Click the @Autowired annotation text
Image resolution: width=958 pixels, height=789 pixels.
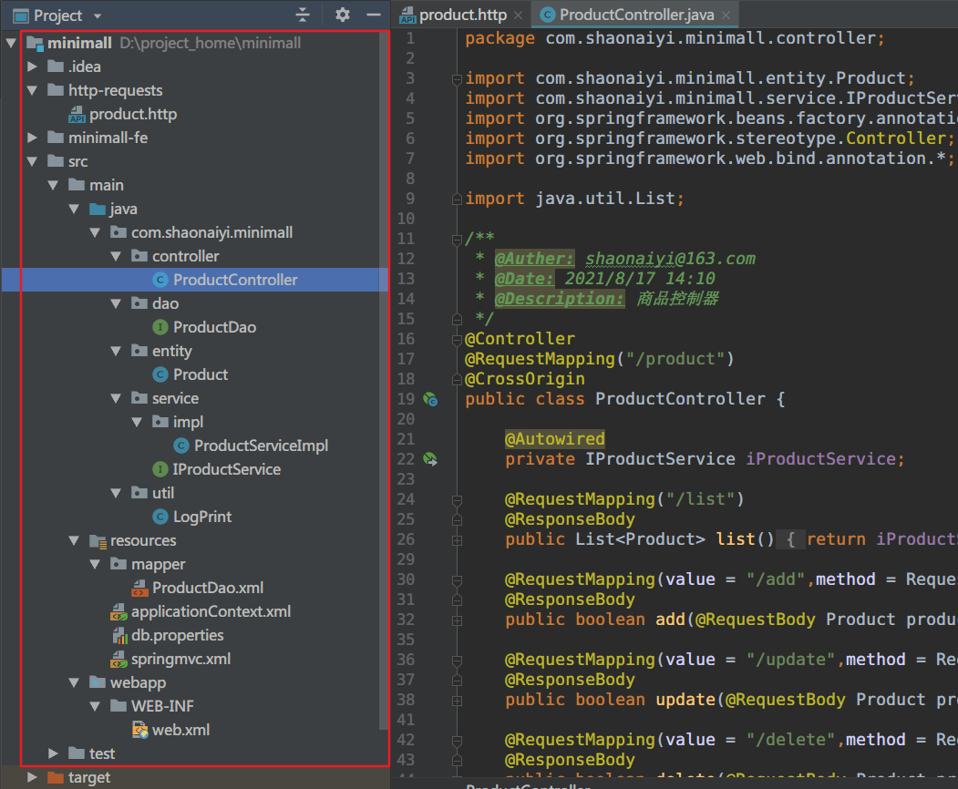pos(555,439)
